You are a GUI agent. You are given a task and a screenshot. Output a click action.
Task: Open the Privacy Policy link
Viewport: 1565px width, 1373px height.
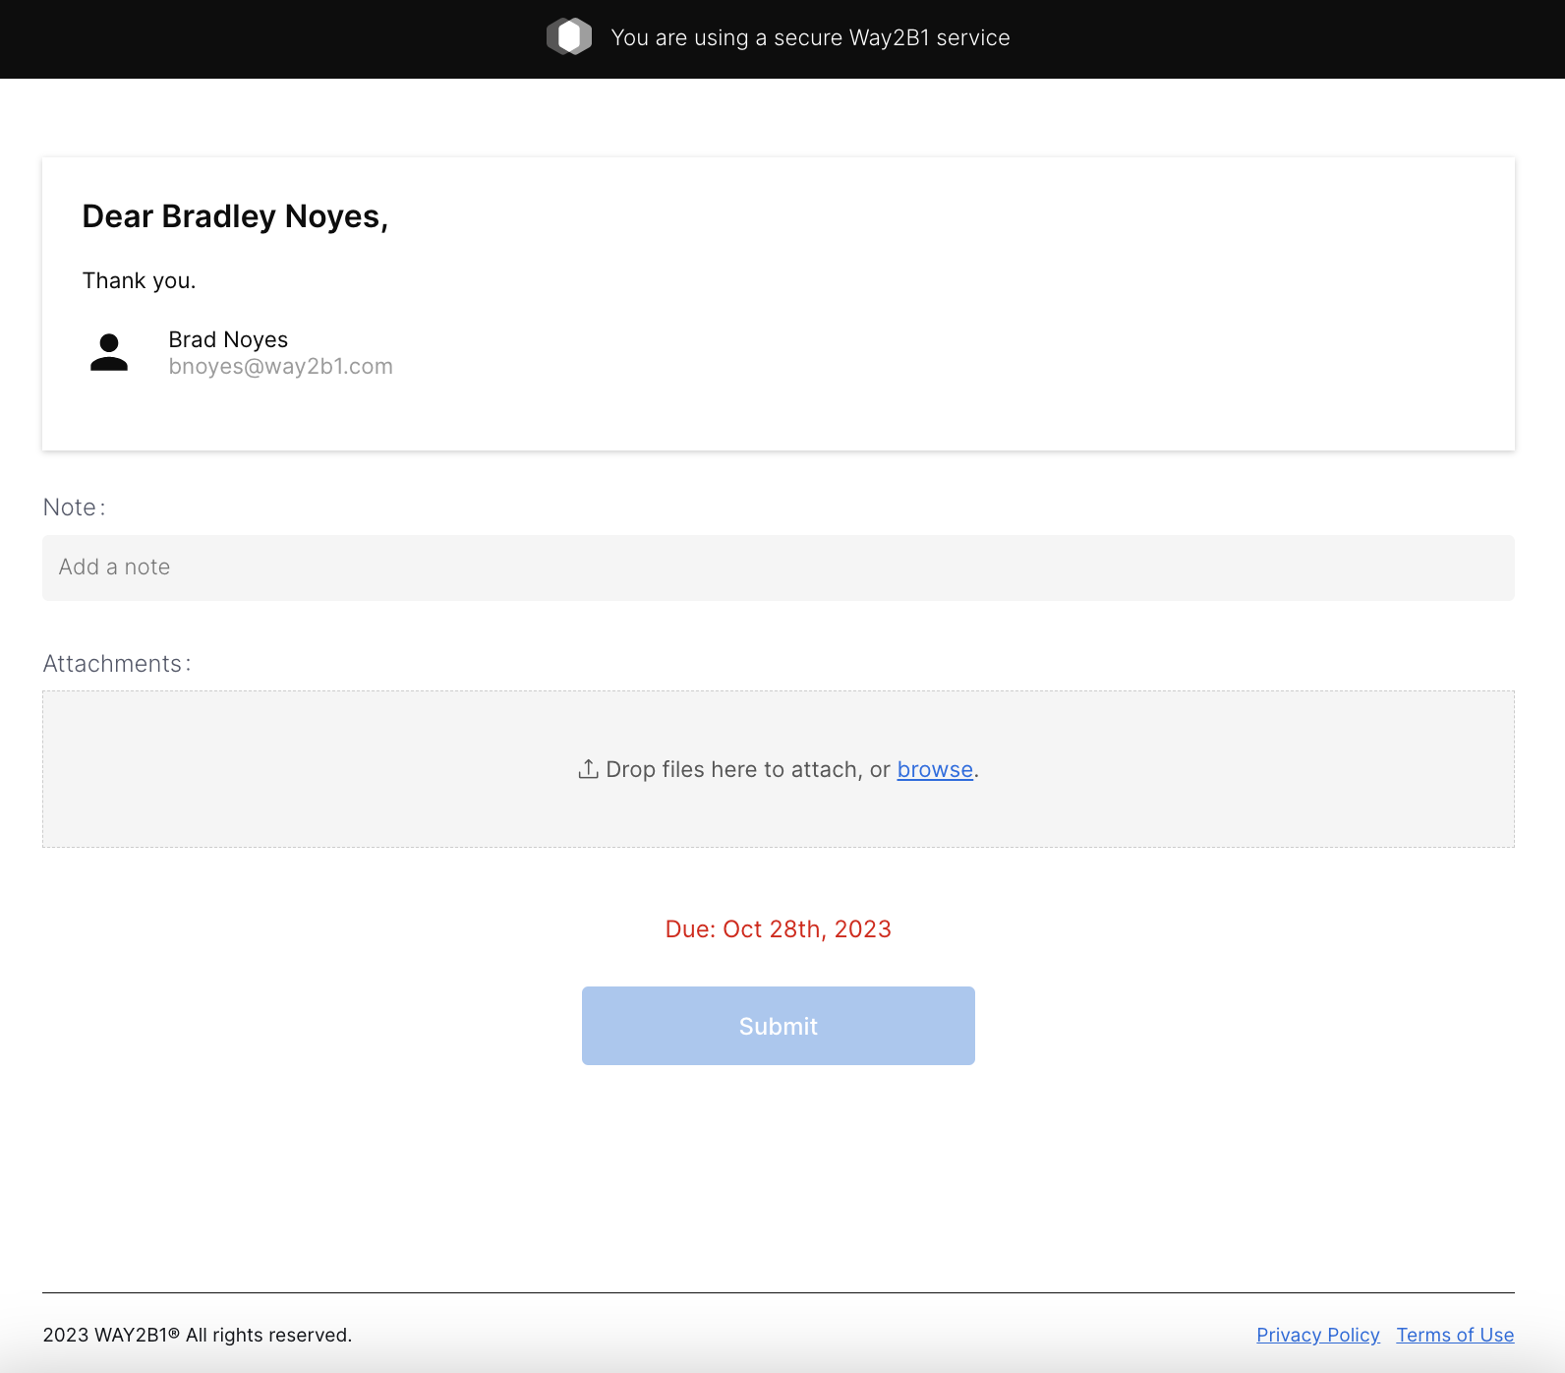click(x=1317, y=1335)
